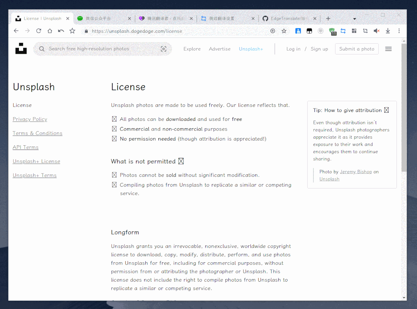The height and width of the screenshot is (309, 417).
Task: Click 'Commercial and non-commercial purposes' text
Action: tap(174, 129)
